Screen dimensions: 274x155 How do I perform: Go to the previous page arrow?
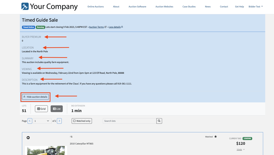click(x=30, y=121)
